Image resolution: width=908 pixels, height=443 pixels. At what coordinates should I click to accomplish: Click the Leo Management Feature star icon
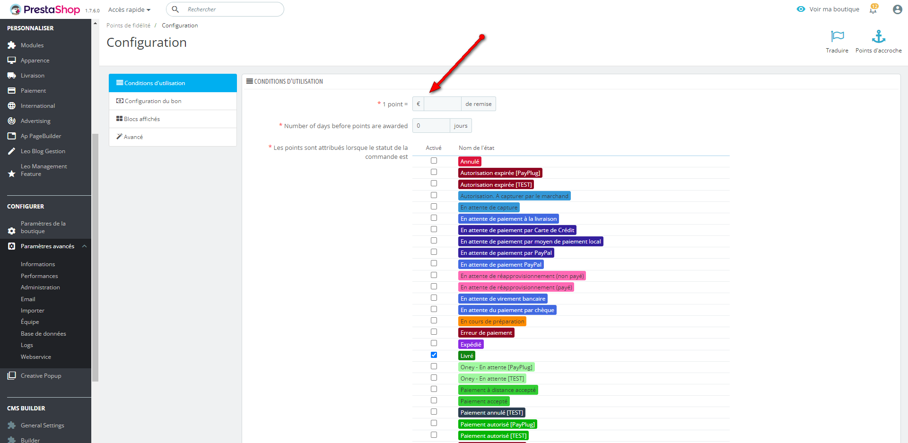coord(12,174)
